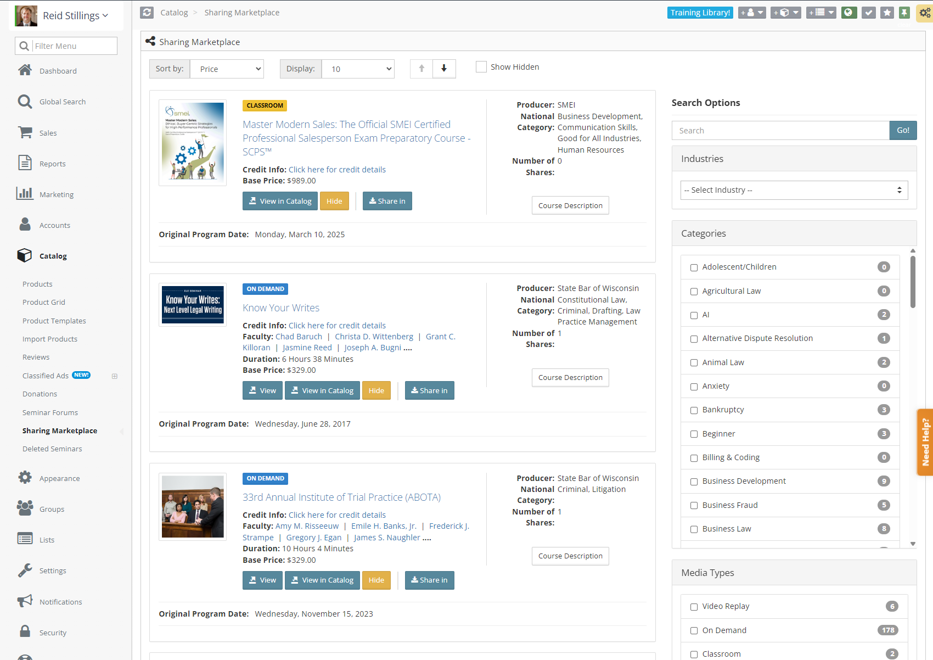Tick the On Demand media type checkbox
The image size is (933, 660).
pyautogui.click(x=694, y=631)
